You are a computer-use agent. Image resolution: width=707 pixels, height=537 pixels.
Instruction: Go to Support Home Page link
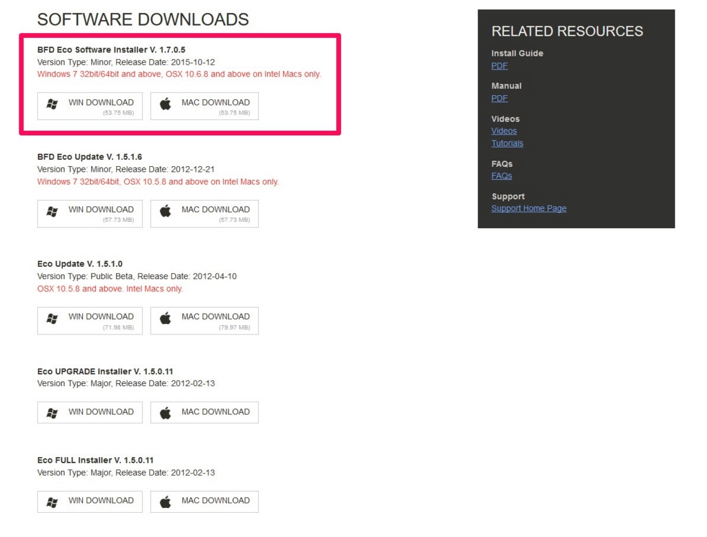(529, 208)
